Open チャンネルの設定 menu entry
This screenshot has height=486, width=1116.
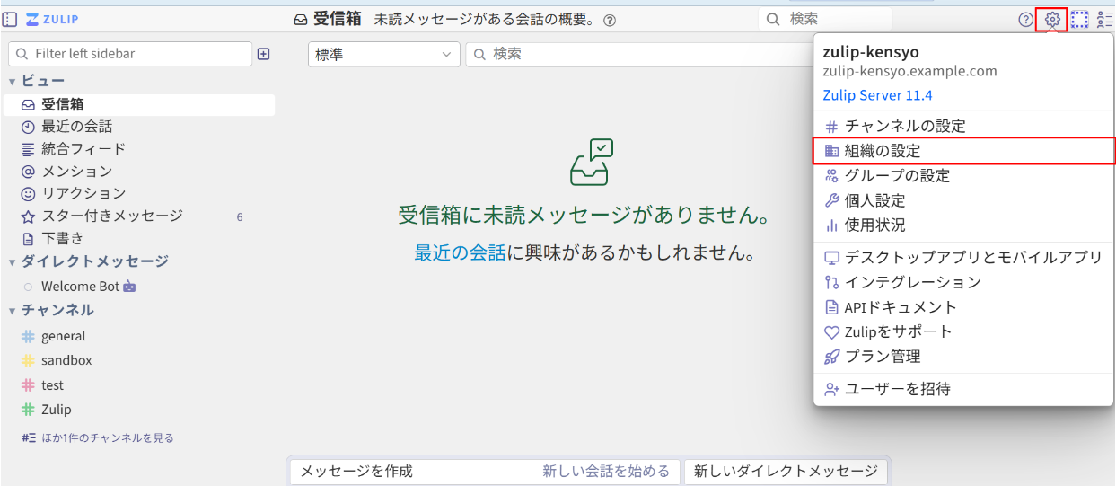point(905,127)
